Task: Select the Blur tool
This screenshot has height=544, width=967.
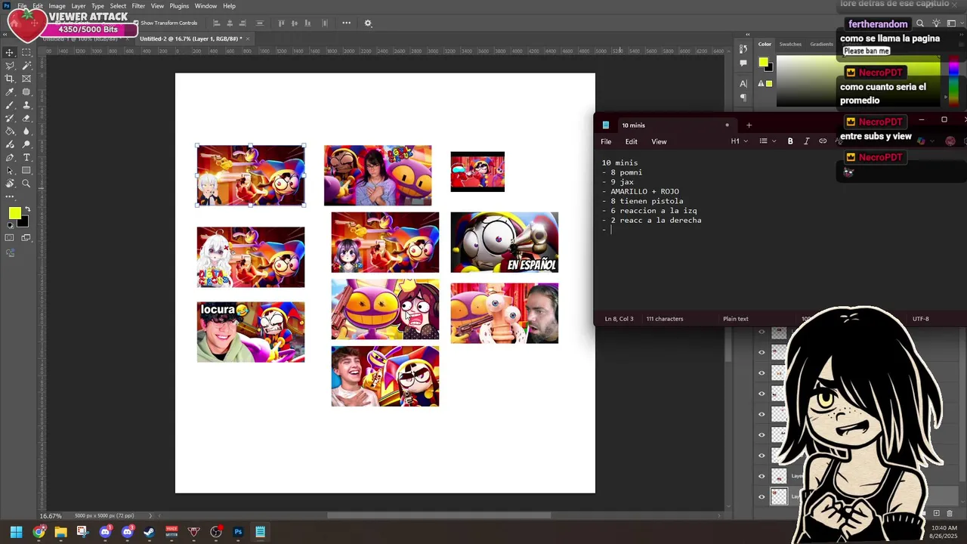Action: coord(26,131)
